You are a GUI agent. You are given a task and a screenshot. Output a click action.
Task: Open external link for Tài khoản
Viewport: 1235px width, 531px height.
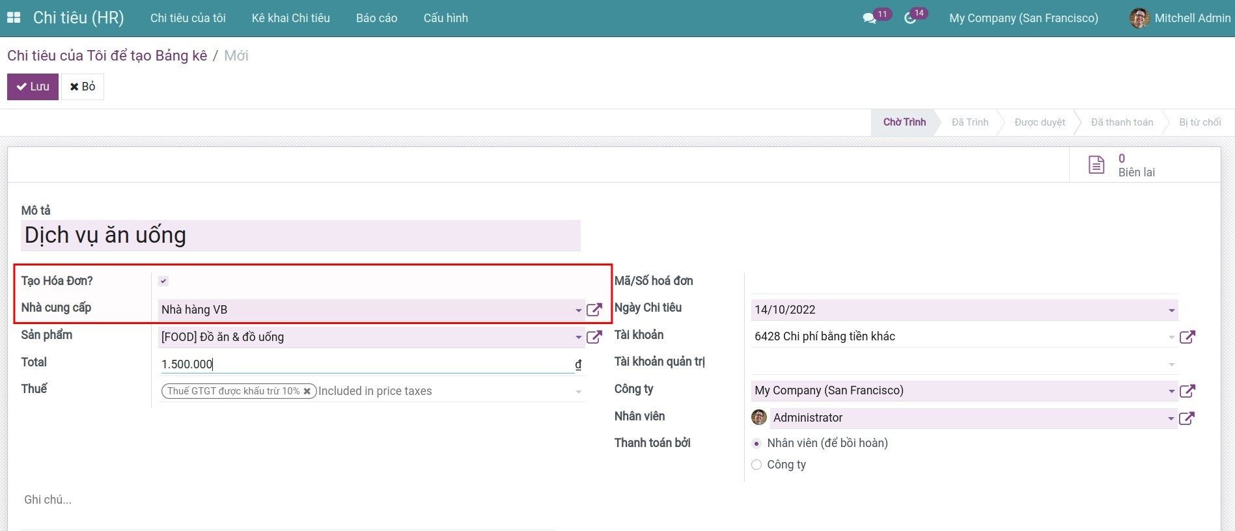[1187, 337]
